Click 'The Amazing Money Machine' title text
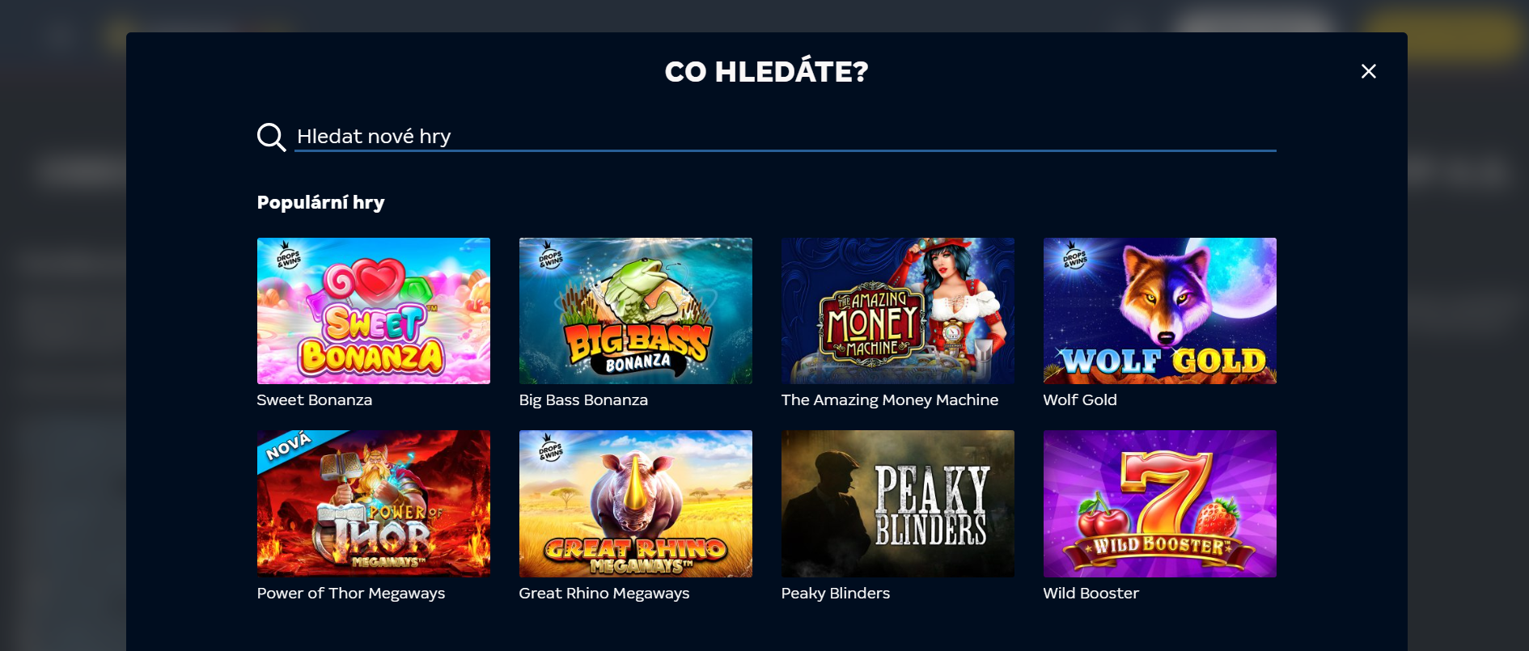The image size is (1529, 651). coord(890,399)
